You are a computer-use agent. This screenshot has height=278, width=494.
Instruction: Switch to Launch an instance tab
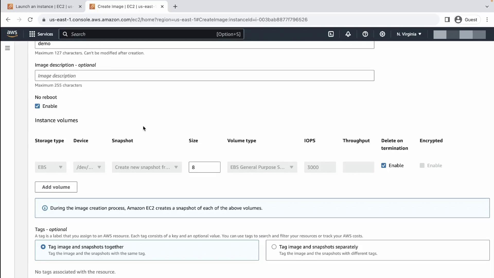[x=44, y=6]
